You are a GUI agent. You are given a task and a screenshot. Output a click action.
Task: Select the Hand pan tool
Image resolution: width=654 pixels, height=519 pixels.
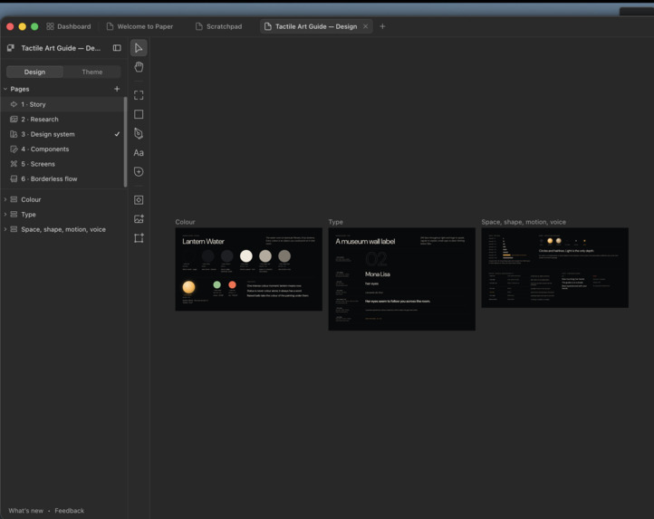pyautogui.click(x=139, y=67)
